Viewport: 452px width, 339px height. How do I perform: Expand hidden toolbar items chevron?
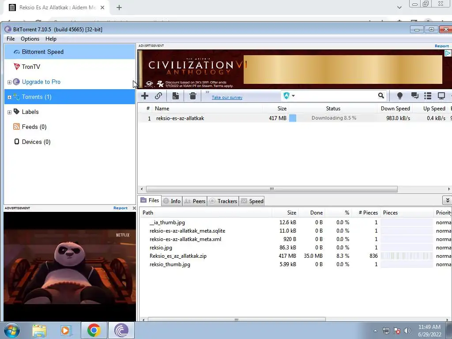[x=207, y=92]
